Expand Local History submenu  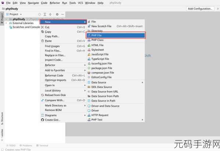63,91
